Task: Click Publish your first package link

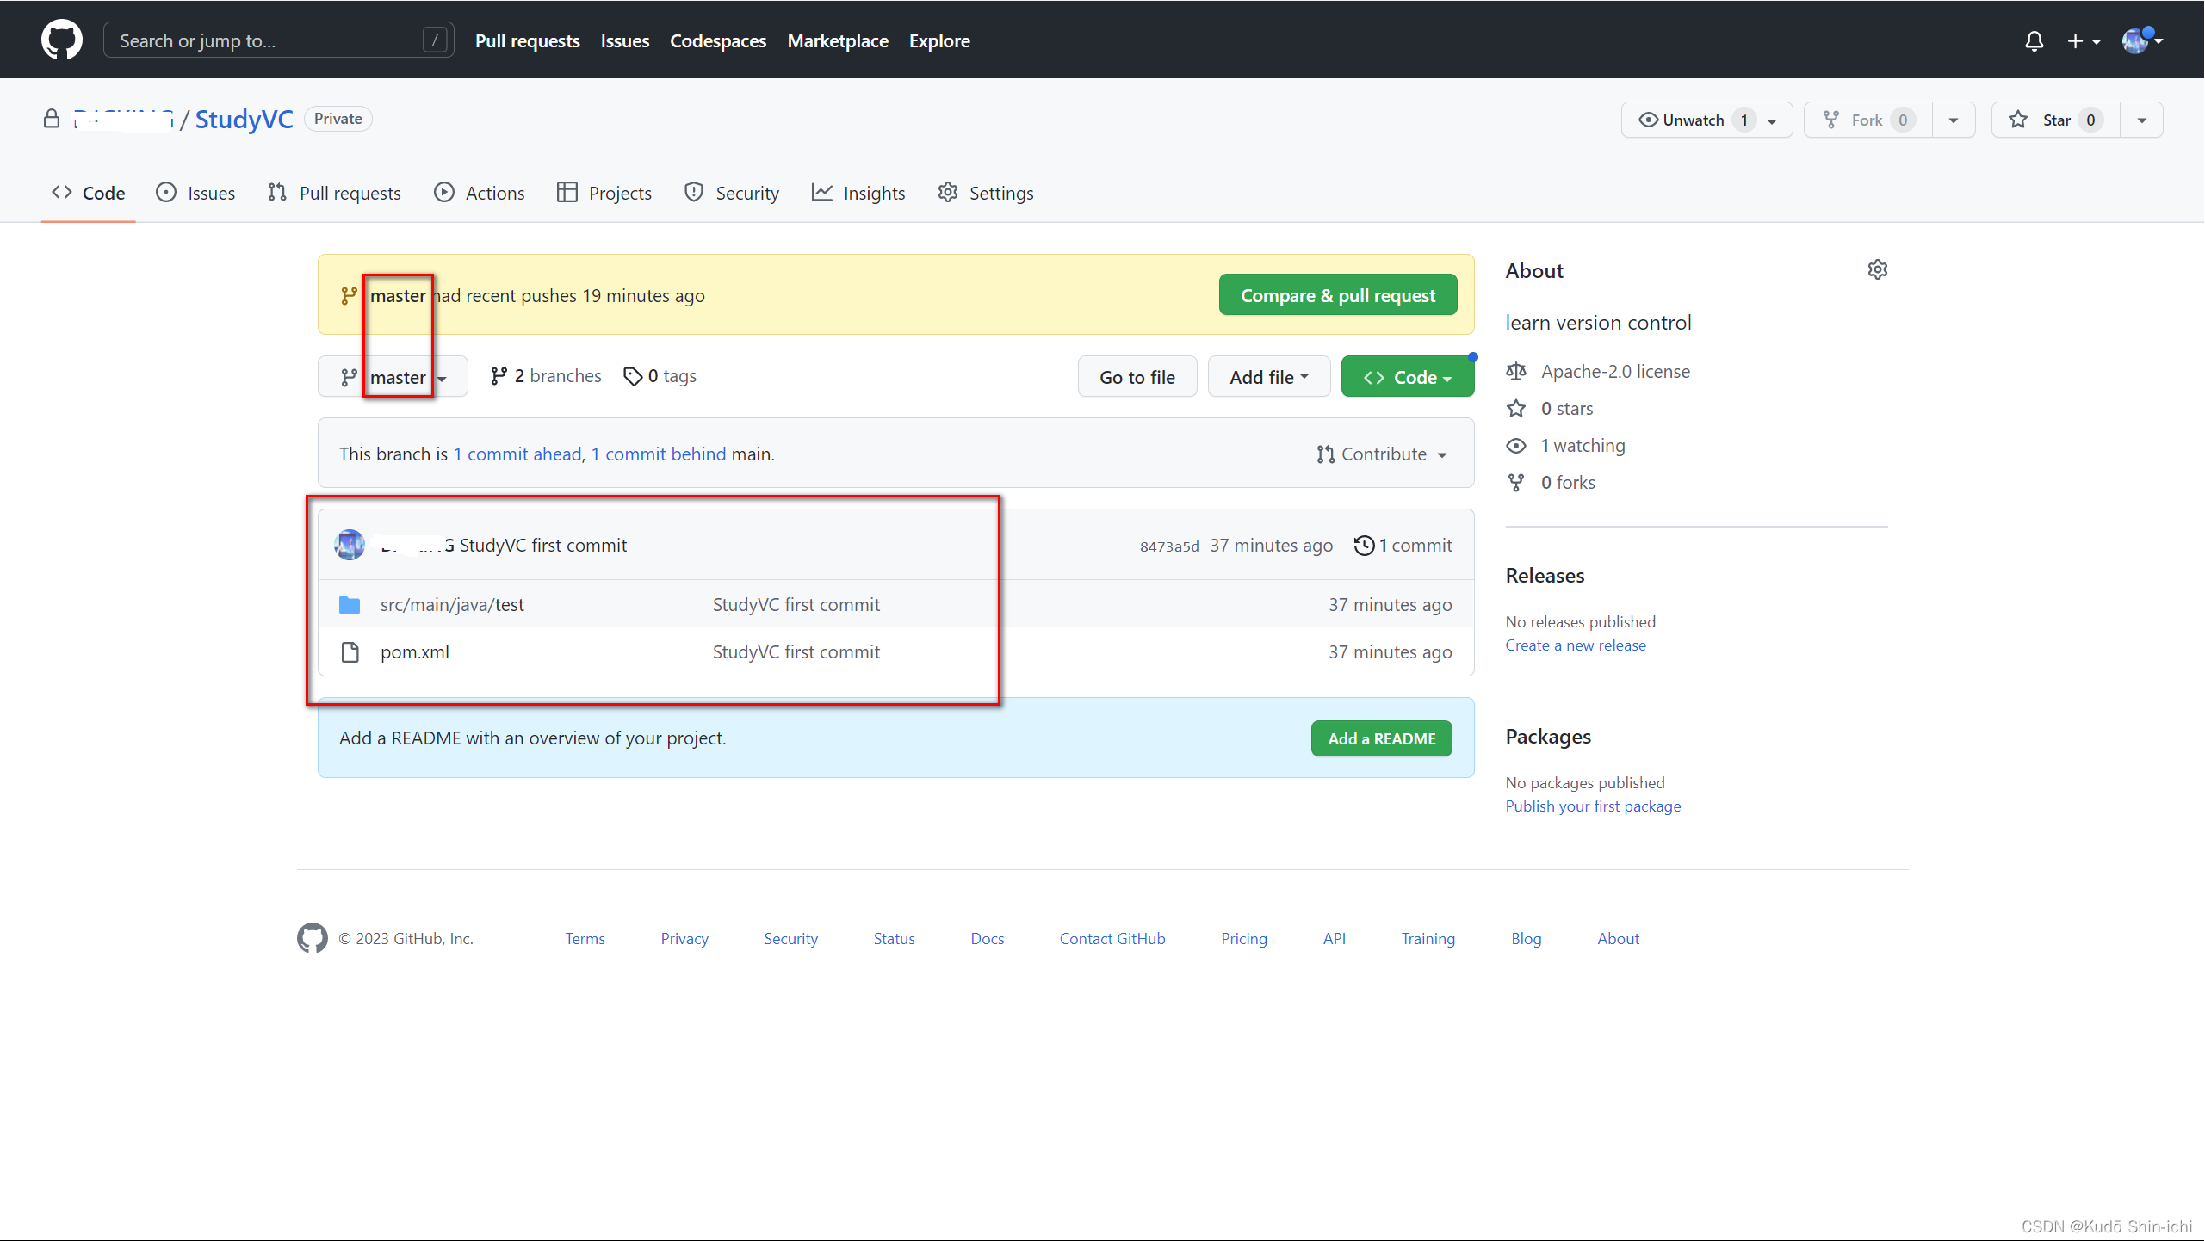Action: tap(1593, 806)
